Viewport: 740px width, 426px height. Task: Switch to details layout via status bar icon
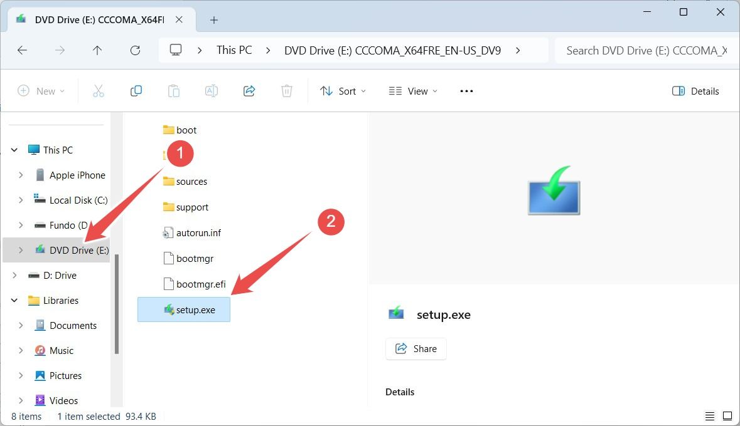(x=710, y=415)
